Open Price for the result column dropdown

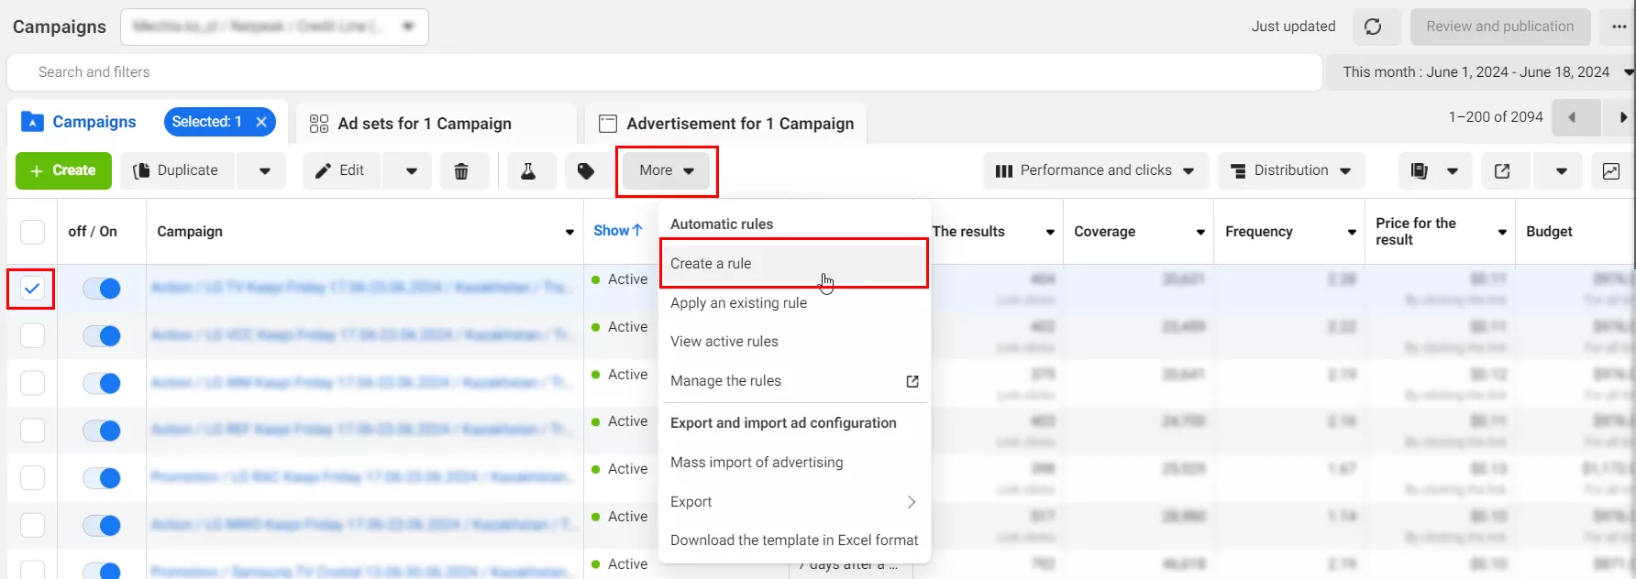point(1502,232)
